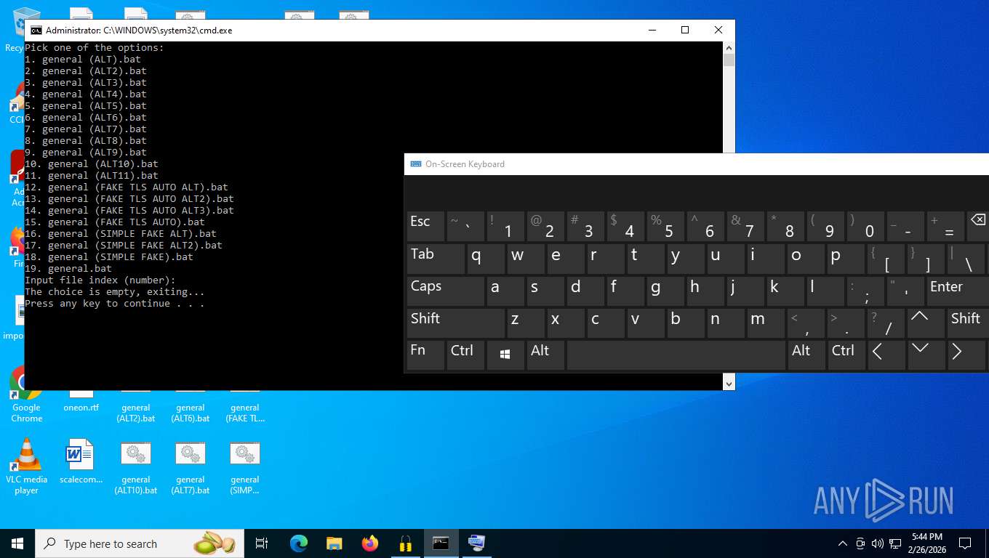
Task: Open File Explorer from the taskbar
Action: tap(335, 543)
